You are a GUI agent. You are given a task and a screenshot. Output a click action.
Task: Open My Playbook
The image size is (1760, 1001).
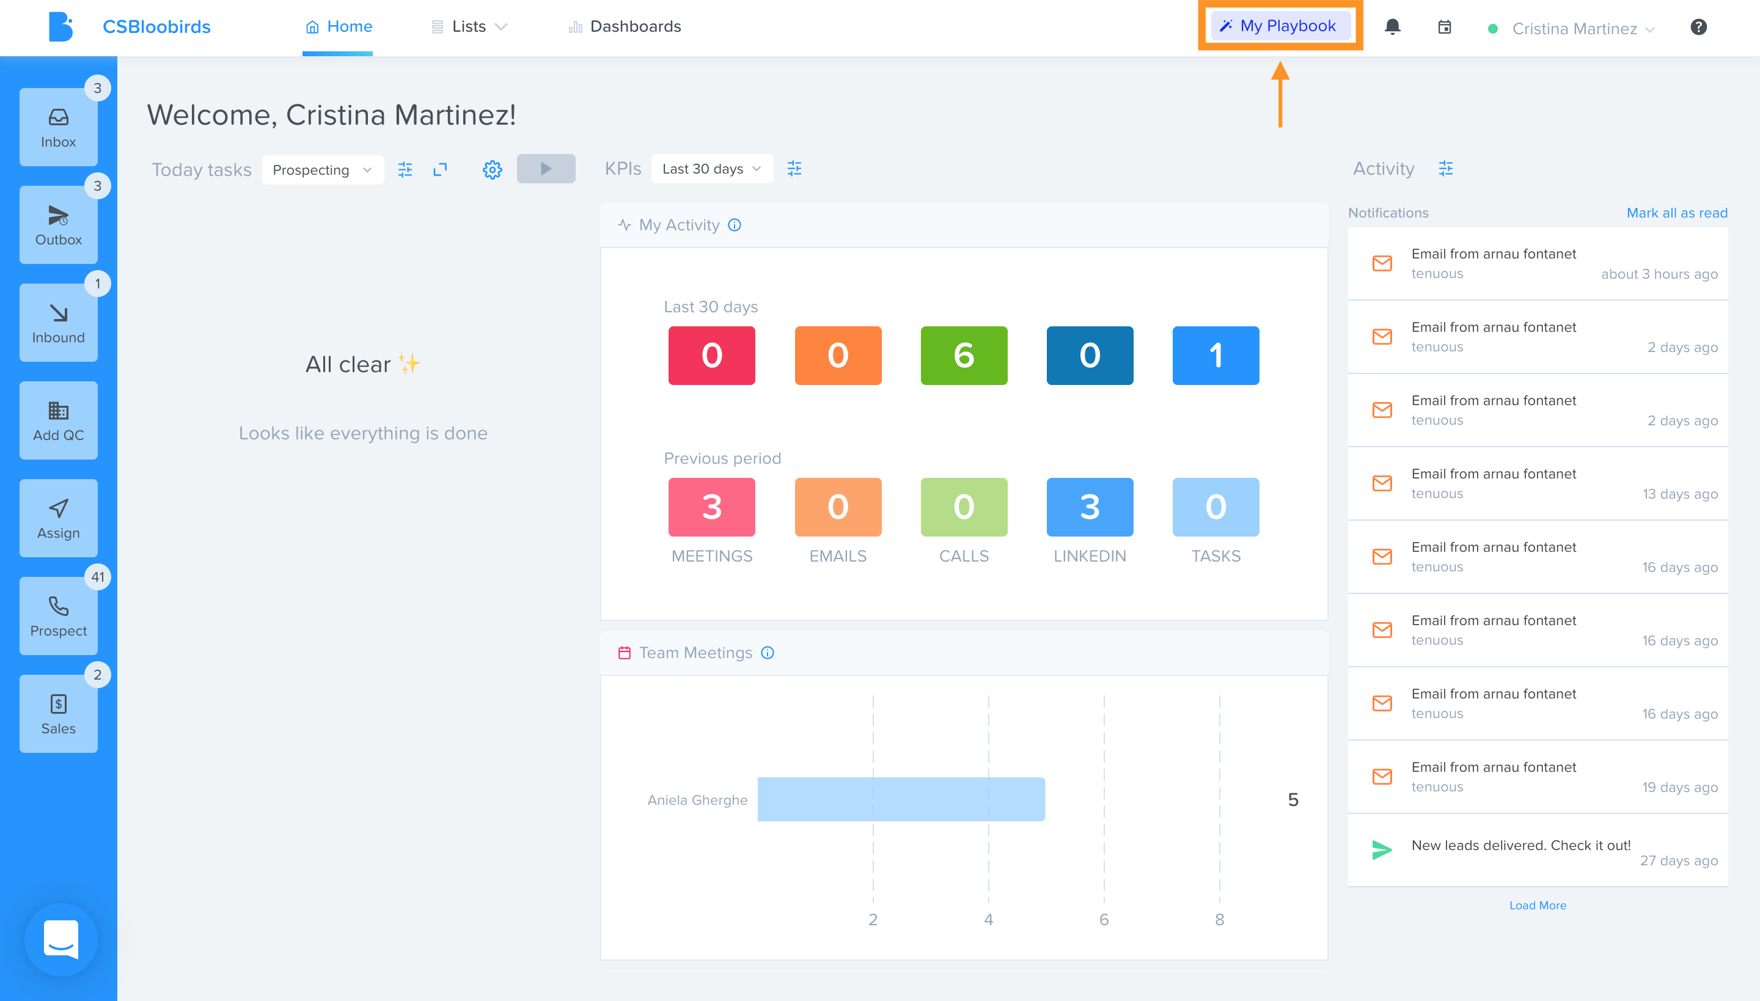pyautogui.click(x=1280, y=26)
